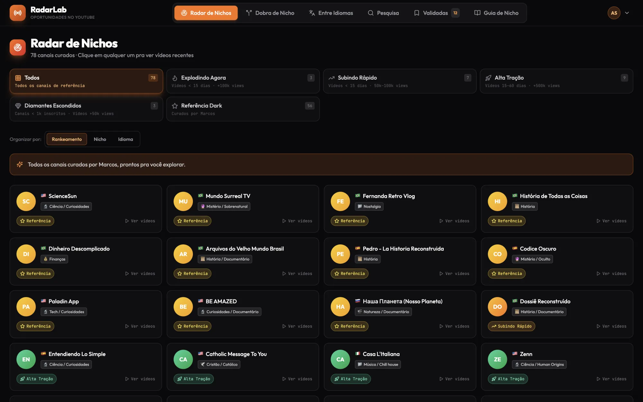
Task: Click the Entendiendo Lo Simple EN avatar
Action: [26, 359]
